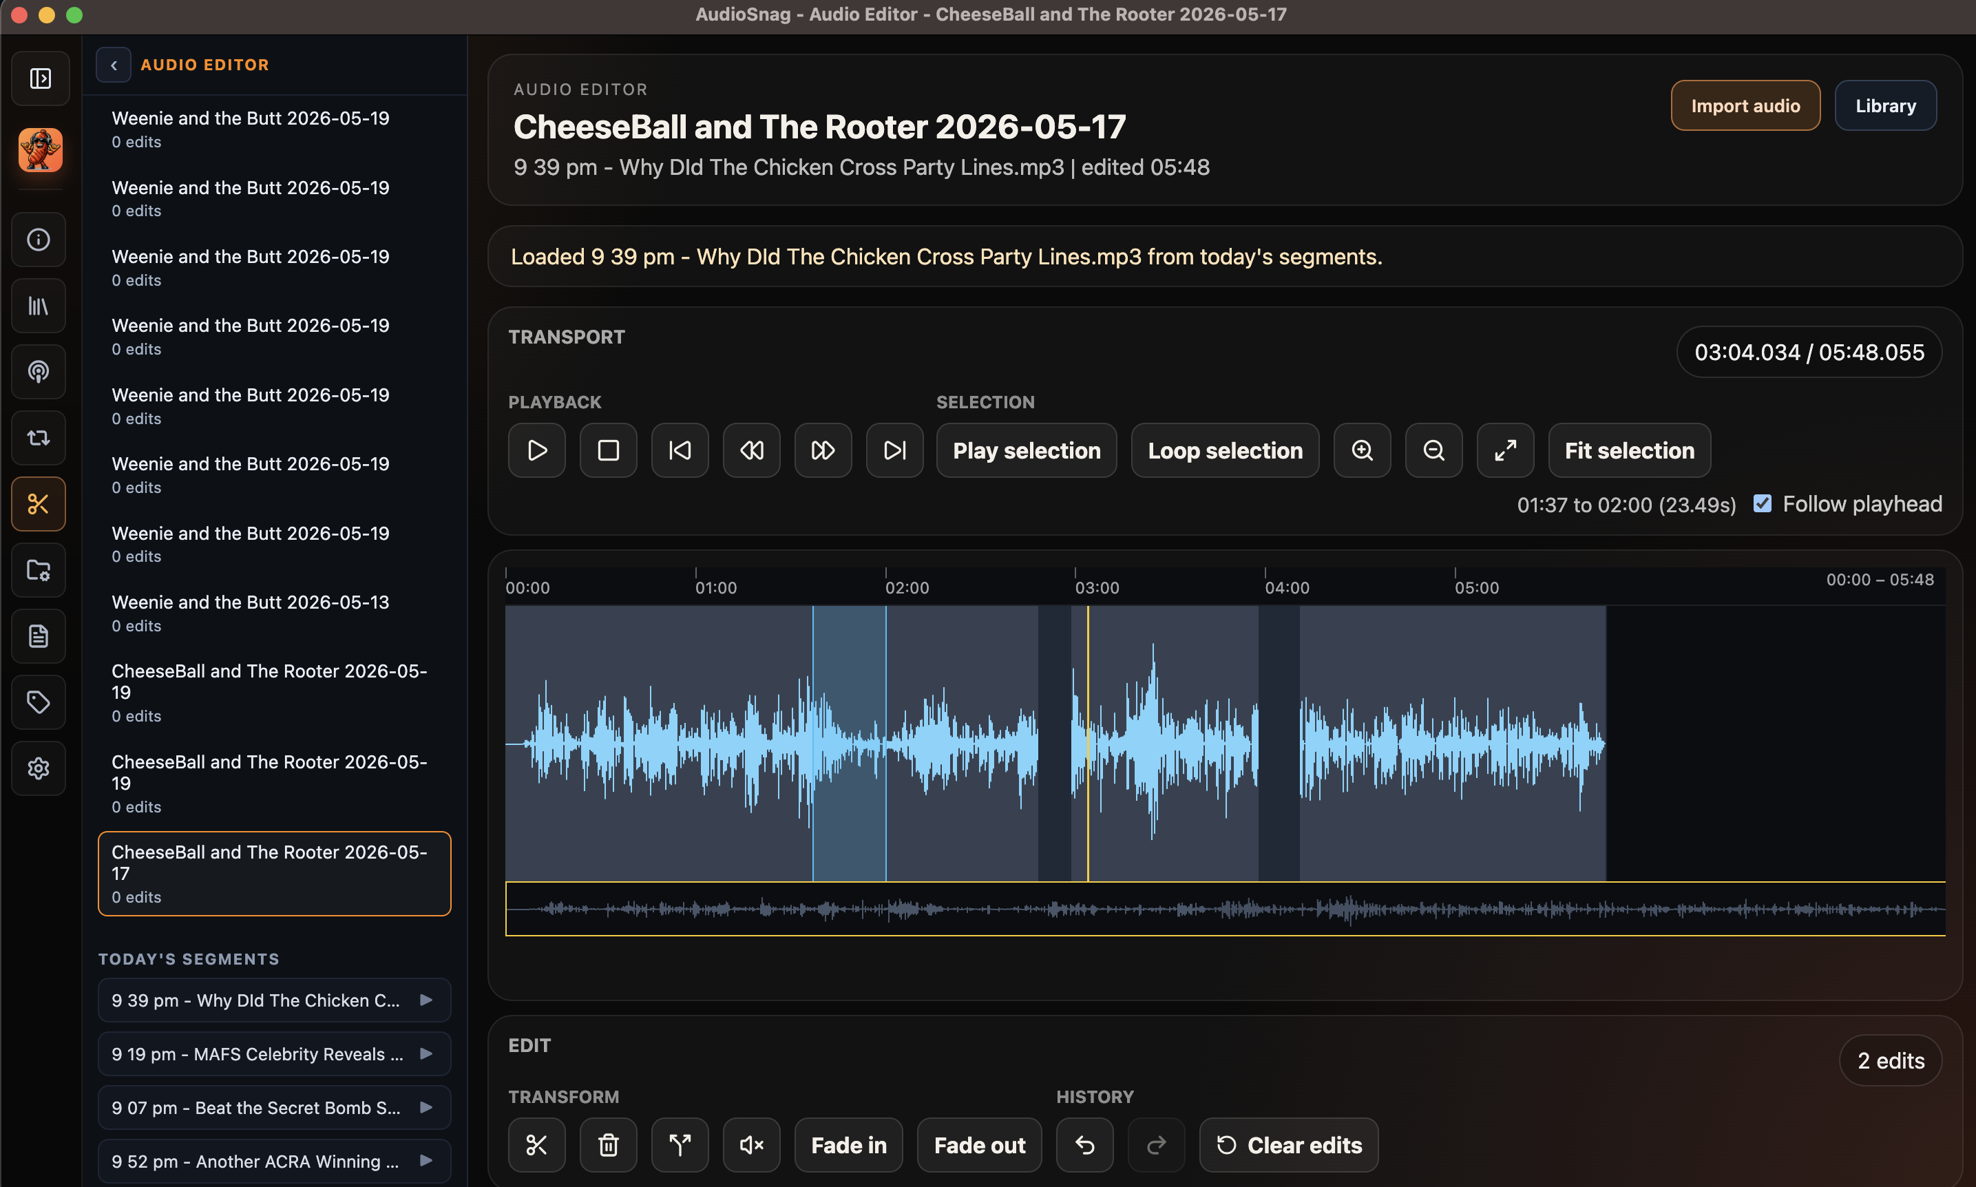
Task: Play the 9 19 pm MAFS segment
Action: click(x=426, y=1053)
